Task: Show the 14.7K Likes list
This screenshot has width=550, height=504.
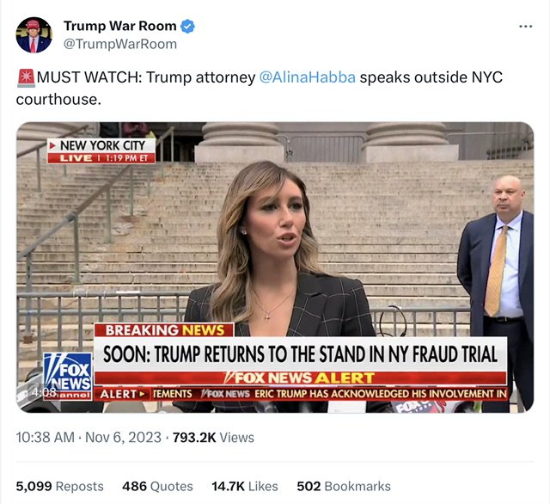Action: click(245, 487)
